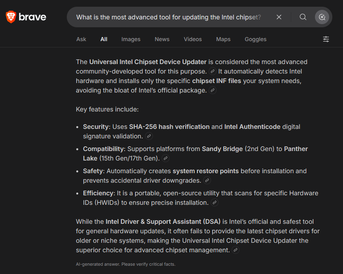343x274 pixels.
Task: Clear the search query with X
Action: click(279, 17)
